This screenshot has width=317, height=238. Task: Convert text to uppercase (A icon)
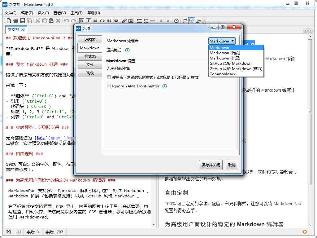coord(161,21)
